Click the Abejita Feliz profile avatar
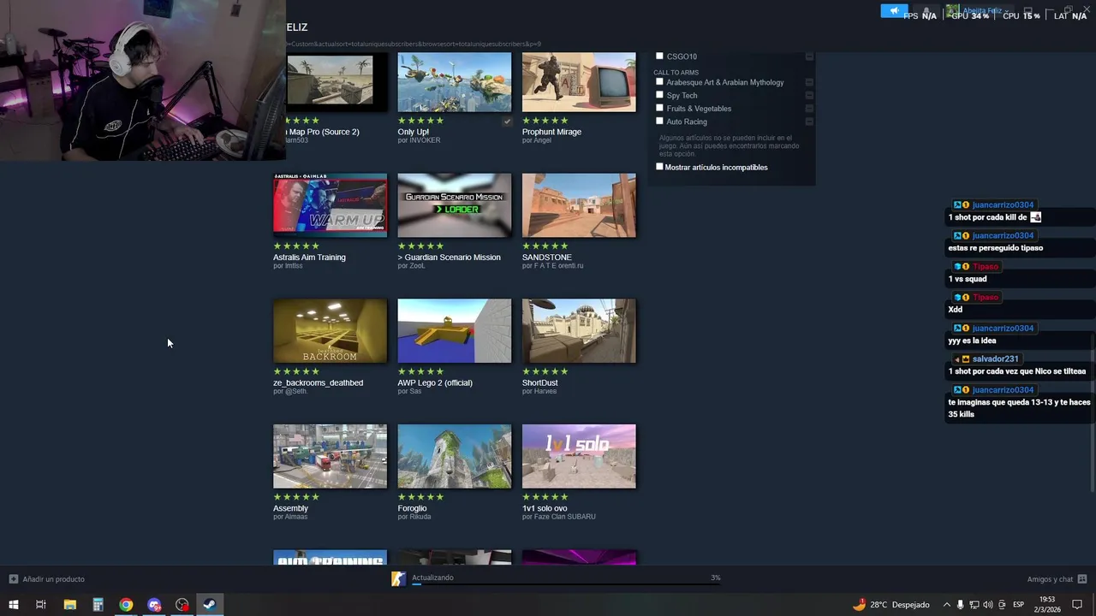Screen dimensions: 1096x616 coord(953,11)
